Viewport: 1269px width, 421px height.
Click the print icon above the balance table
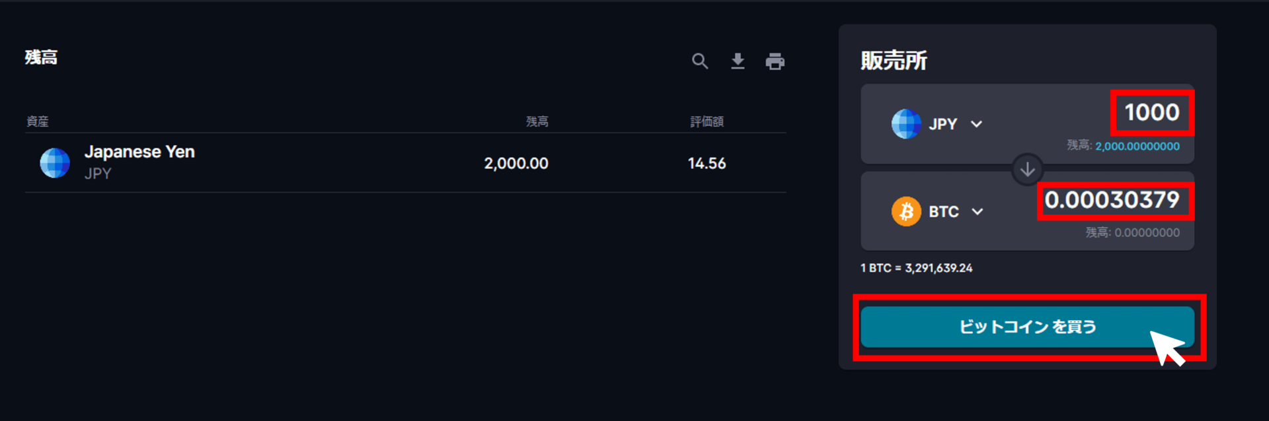pos(775,61)
